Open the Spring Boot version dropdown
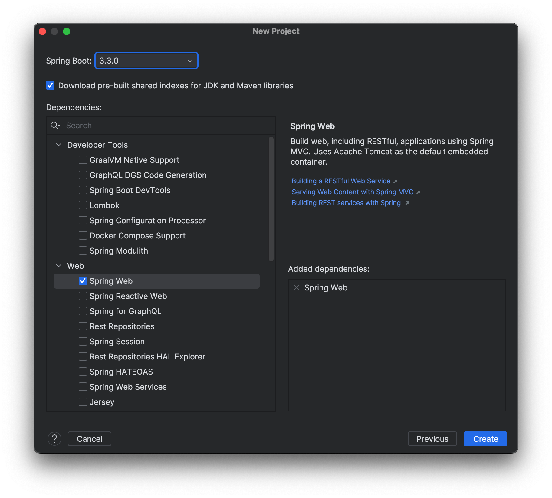 [x=189, y=61]
